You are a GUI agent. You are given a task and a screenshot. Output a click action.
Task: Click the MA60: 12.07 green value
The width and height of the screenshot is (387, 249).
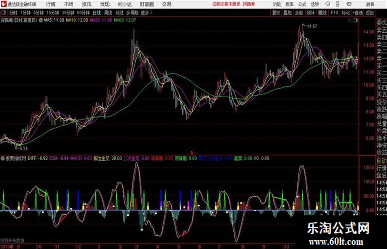click(125, 20)
